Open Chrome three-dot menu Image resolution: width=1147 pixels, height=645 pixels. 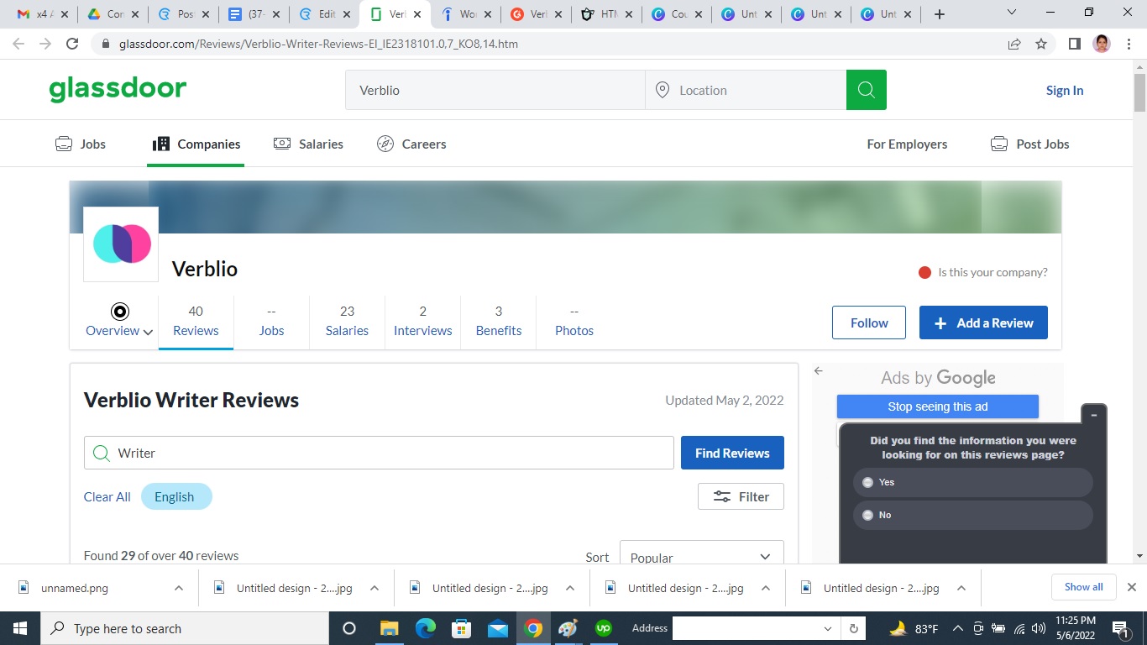coord(1129,44)
